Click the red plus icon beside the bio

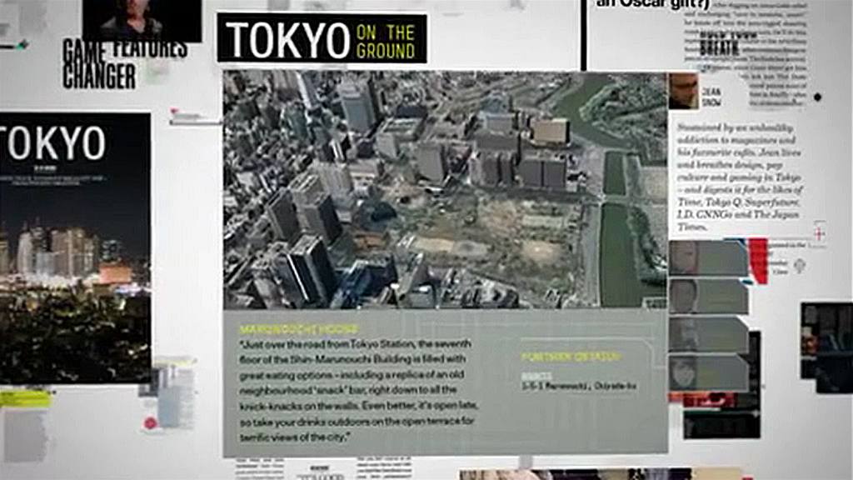tap(819, 233)
